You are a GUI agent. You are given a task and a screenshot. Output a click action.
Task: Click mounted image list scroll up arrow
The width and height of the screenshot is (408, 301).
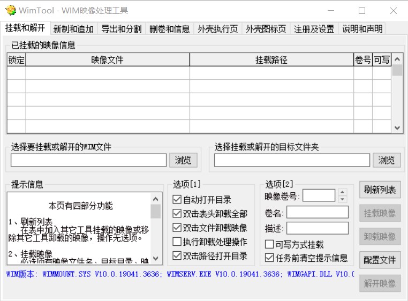pyautogui.click(x=397, y=59)
